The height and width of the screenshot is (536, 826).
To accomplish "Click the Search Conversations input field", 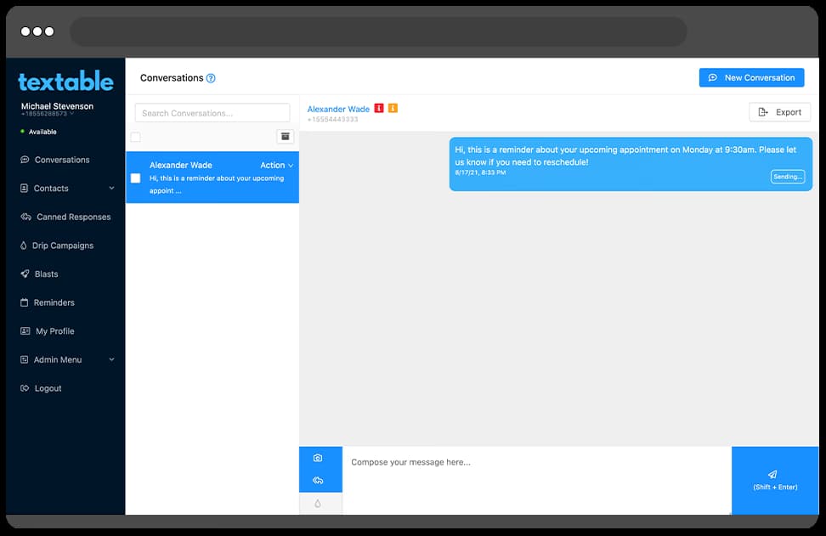I will pos(212,113).
